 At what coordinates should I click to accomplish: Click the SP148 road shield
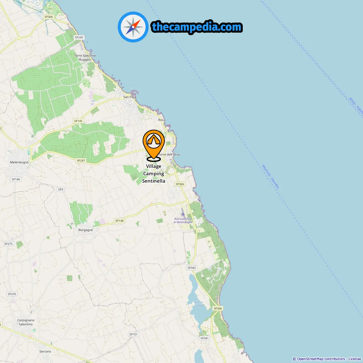click(119, 221)
